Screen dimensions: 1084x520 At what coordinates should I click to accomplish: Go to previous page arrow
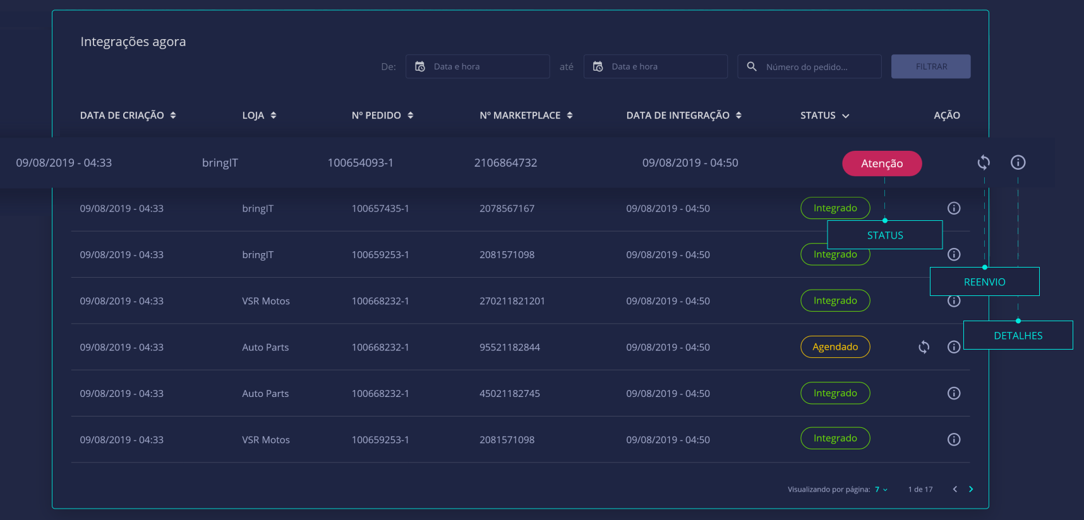[955, 489]
